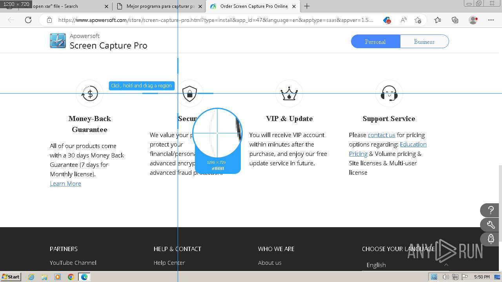
Task: Click the VIP & Update crown icon
Action: (289, 94)
